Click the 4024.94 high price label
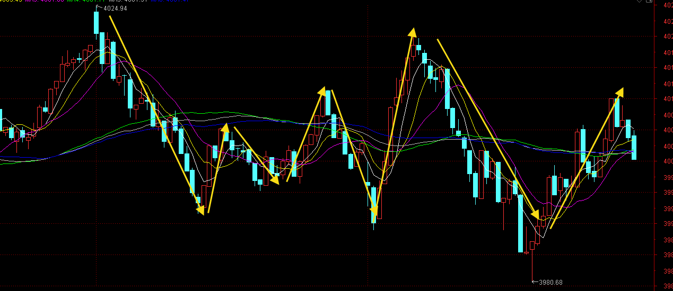 coord(116,8)
